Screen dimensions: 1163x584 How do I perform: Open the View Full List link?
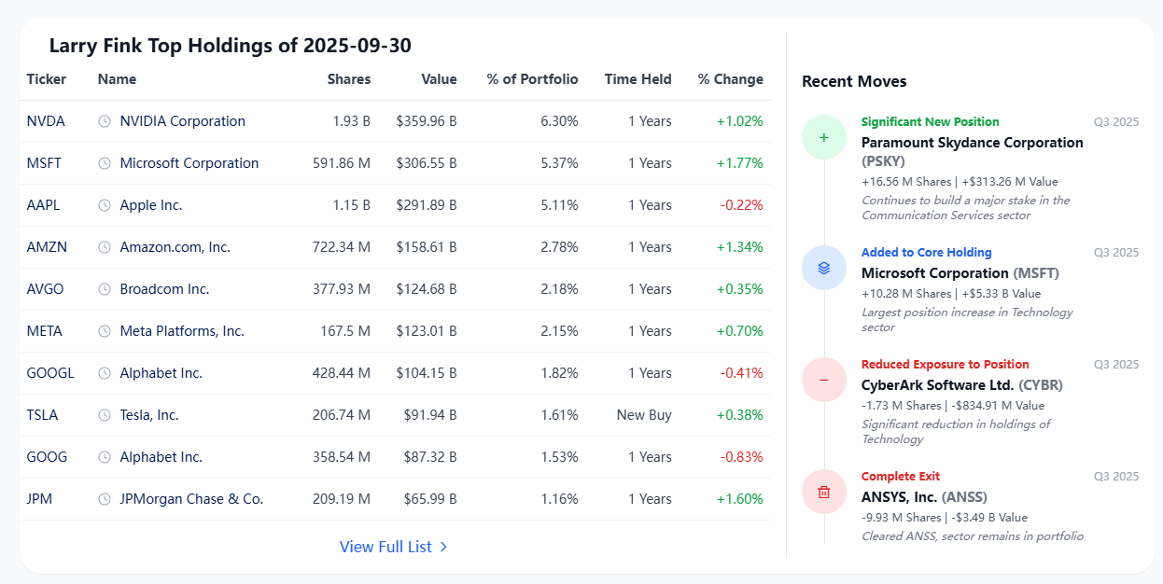[394, 547]
